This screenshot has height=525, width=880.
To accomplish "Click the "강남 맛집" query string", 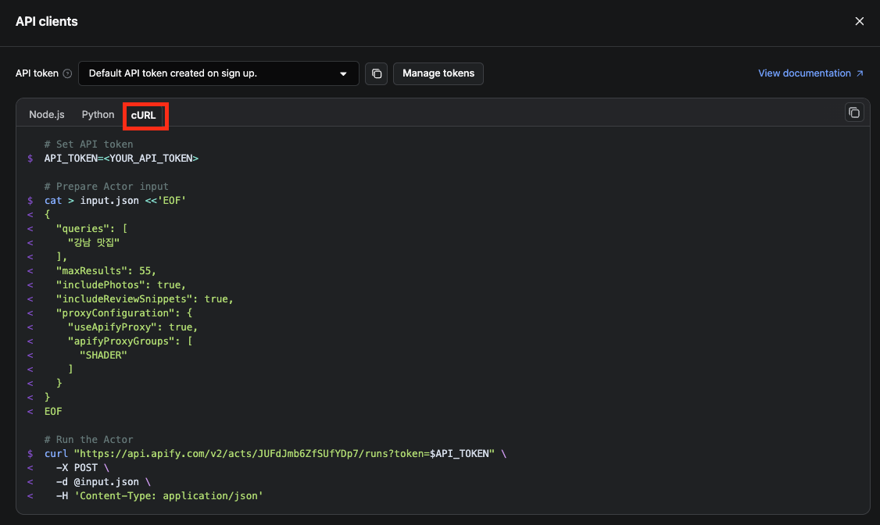I will click(x=94, y=242).
